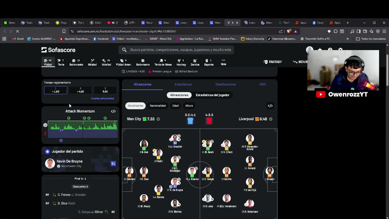
Task: Click Ederson goalkeeper avatar
Action: pyautogui.click(x=129, y=174)
